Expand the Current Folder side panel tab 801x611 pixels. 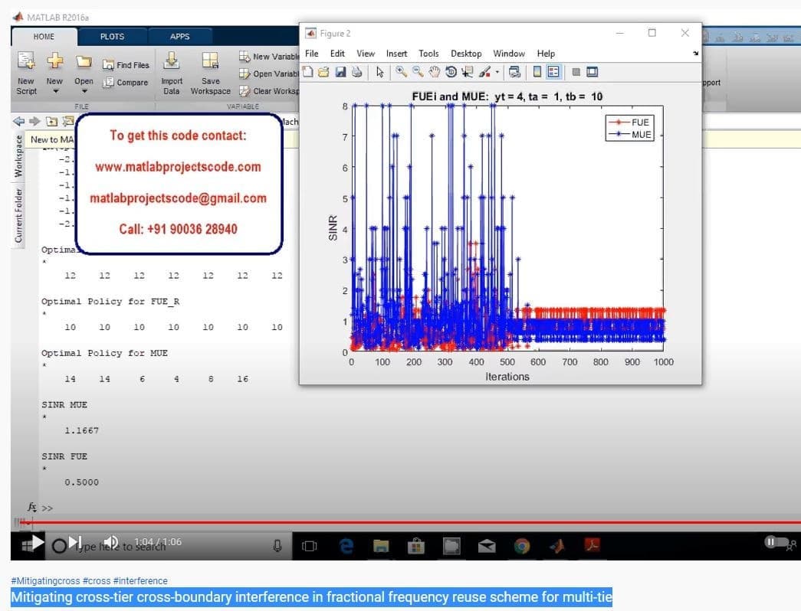coord(18,215)
